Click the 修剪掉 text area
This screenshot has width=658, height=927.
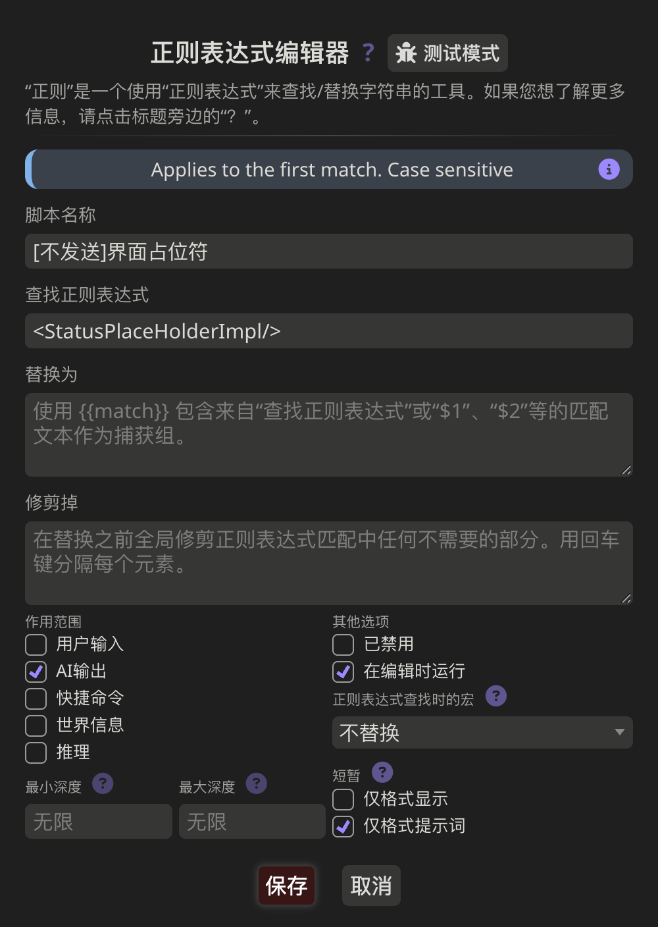(329, 563)
